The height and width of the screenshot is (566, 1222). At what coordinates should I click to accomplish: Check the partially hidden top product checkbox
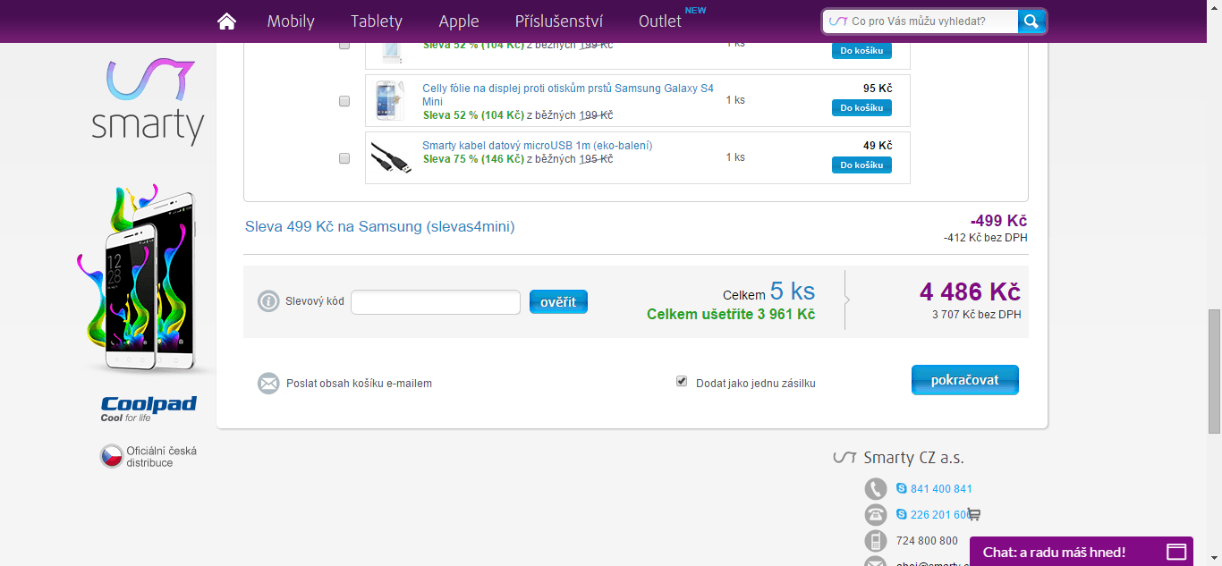click(x=344, y=45)
